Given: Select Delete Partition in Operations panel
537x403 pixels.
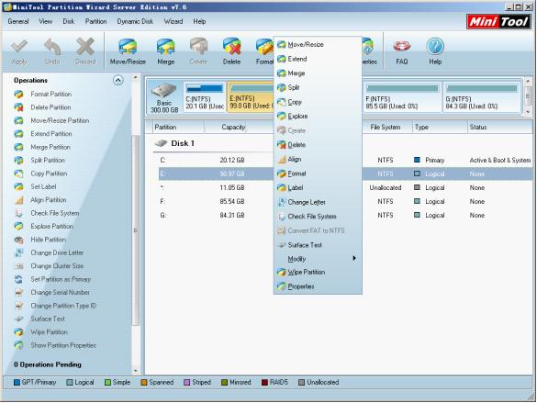Looking at the screenshot, I should [x=43, y=107].
